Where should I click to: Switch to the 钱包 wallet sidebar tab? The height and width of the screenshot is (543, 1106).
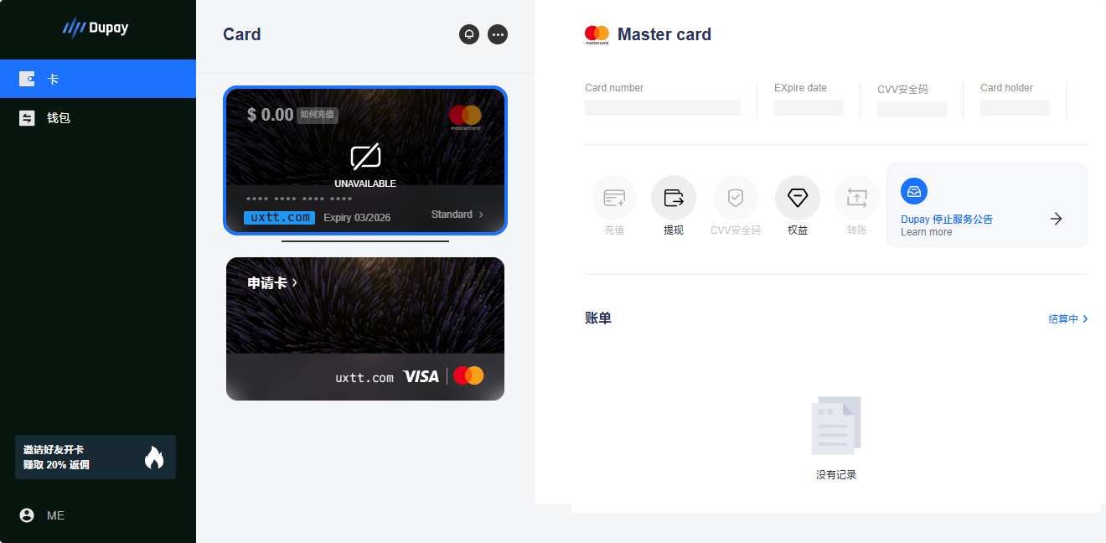coord(98,118)
